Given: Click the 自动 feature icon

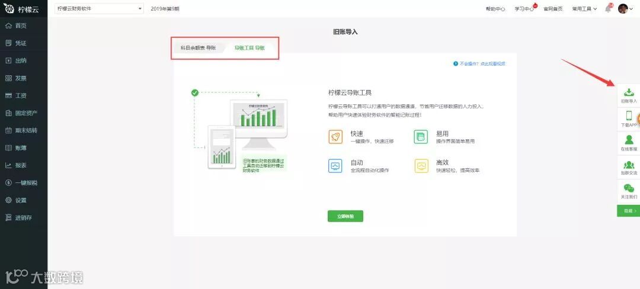Looking at the screenshot, I should tap(335, 166).
